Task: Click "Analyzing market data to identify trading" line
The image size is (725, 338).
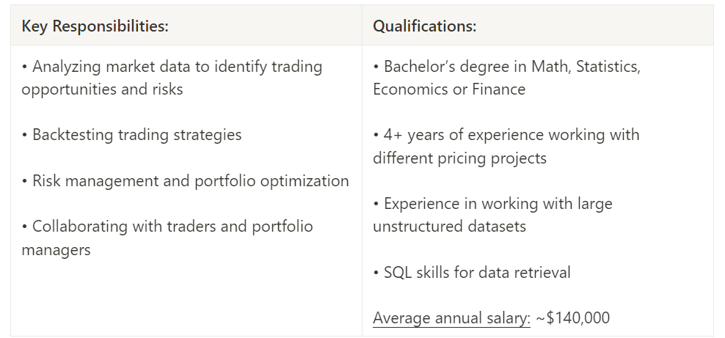Action: (172, 67)
